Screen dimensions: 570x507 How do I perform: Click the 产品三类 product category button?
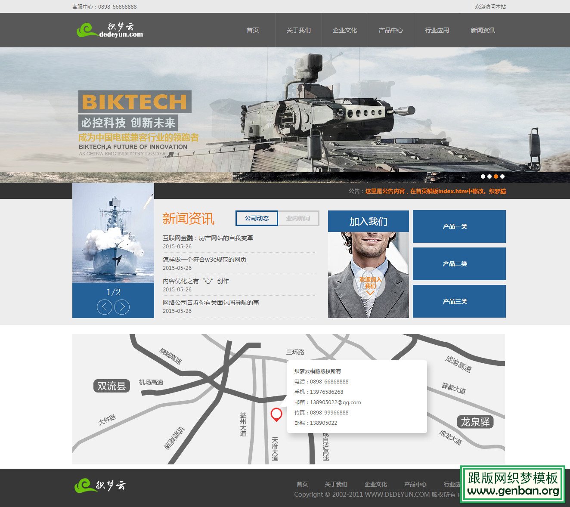point(459,301)
